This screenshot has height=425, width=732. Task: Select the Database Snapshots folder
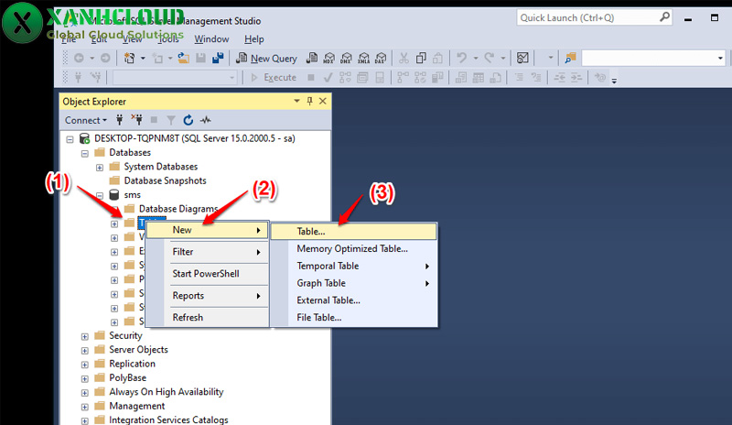(165, 180)
